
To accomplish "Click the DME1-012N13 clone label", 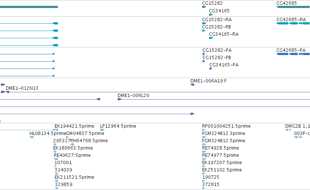I will pyautogui.click(x=22, y=88).
